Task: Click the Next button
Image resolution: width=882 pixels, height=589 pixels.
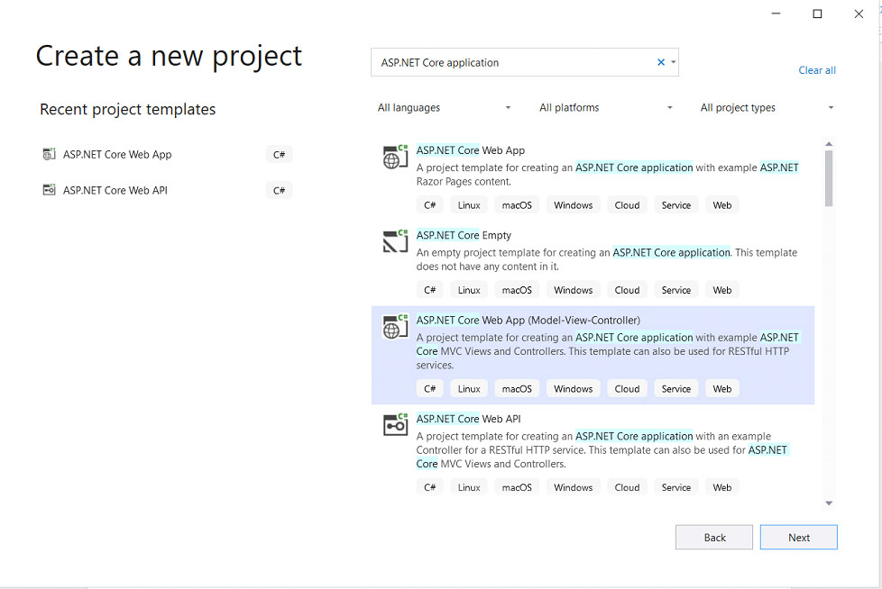Action: pyautogui.click(x=799, y=538)
